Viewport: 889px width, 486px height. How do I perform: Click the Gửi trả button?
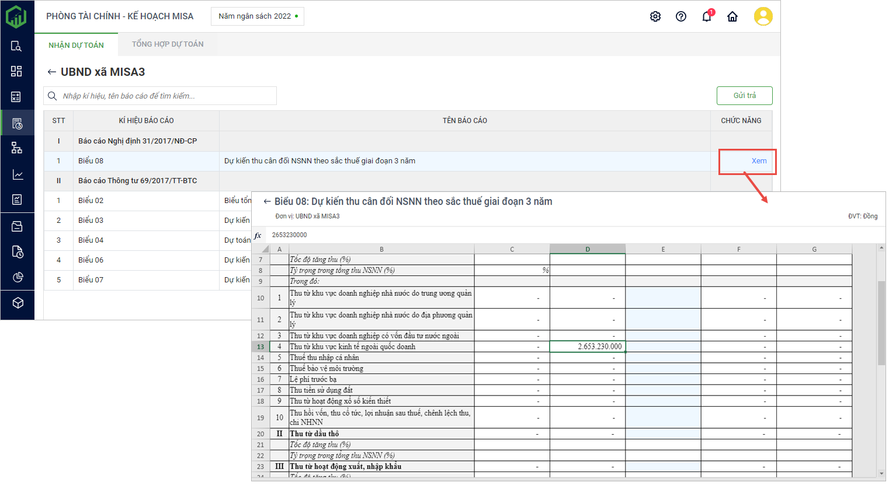[744, 96]
